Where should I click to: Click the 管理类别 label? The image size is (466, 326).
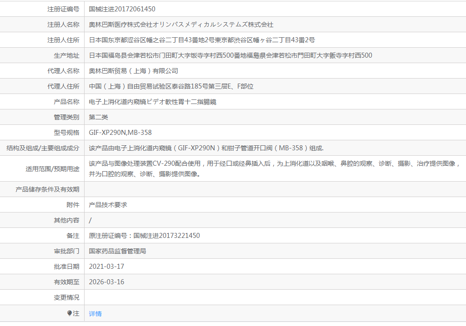point(66,117)
